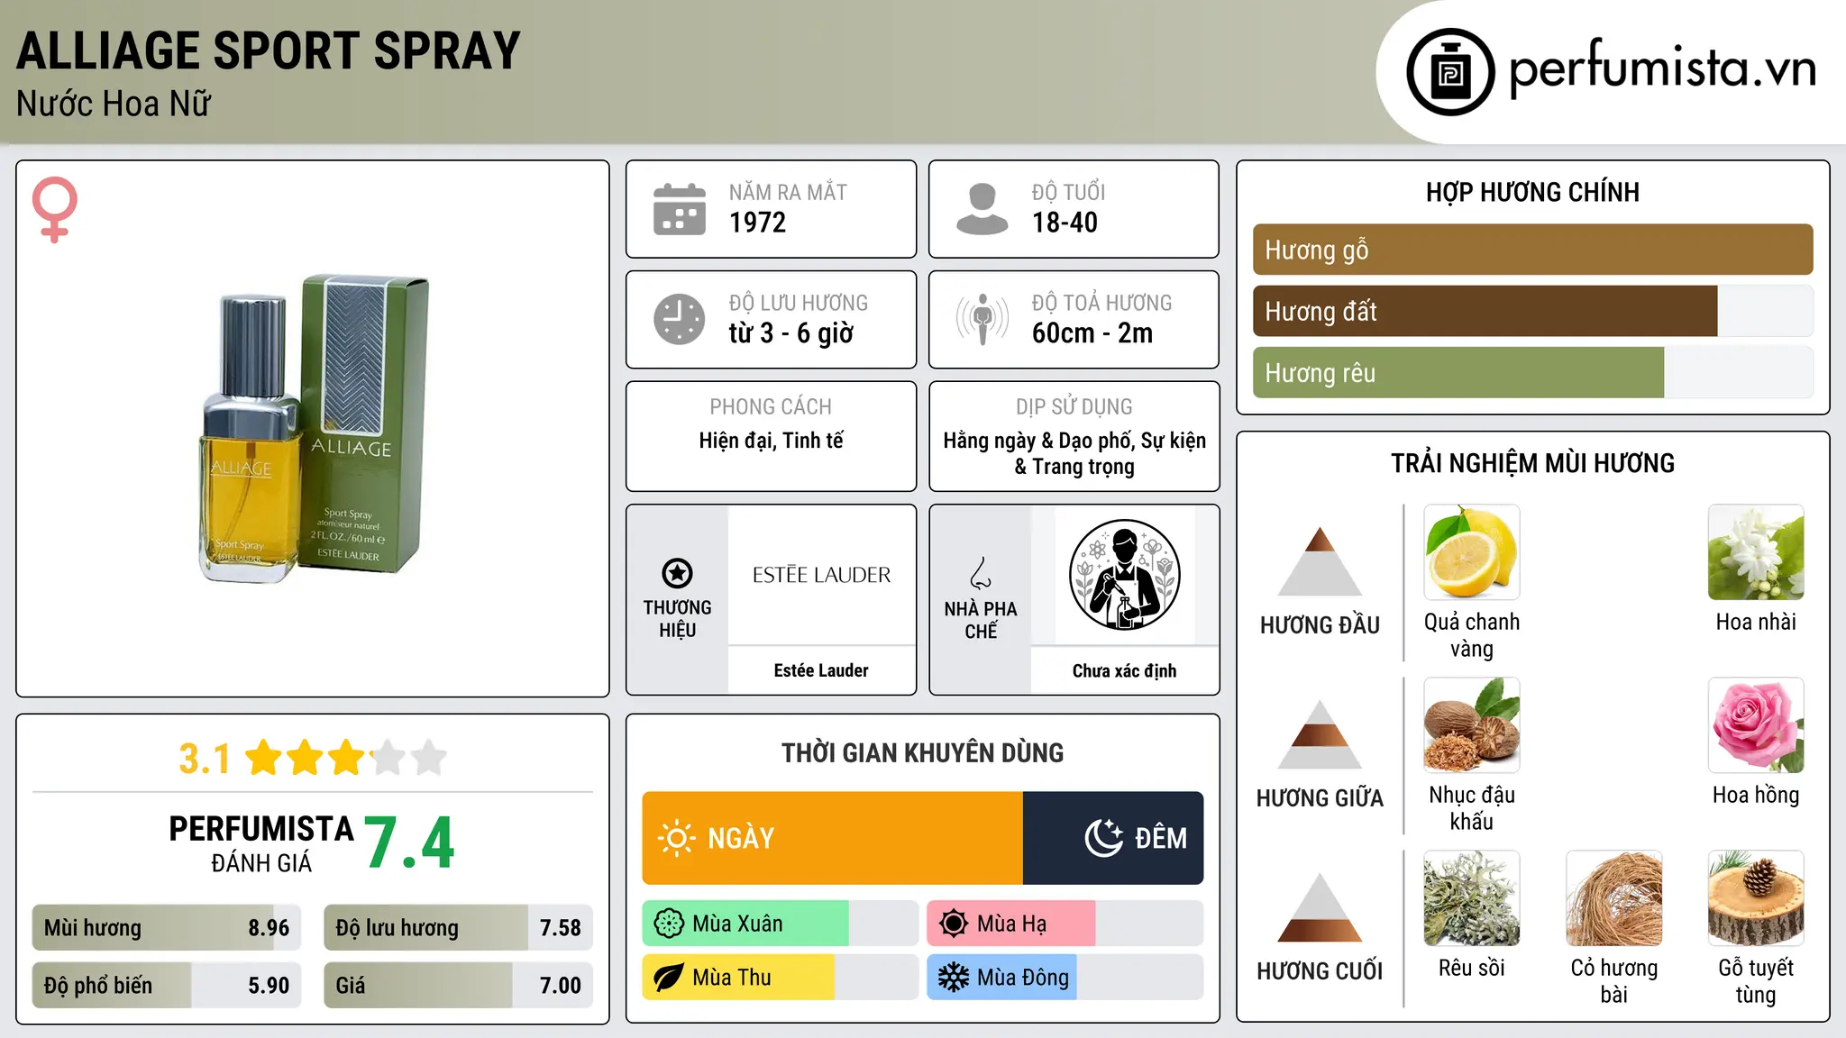Click the 3.1 star rating number
This screenshot has width=1846, height=1038.
pyautogui.click(x=205, y=759)
